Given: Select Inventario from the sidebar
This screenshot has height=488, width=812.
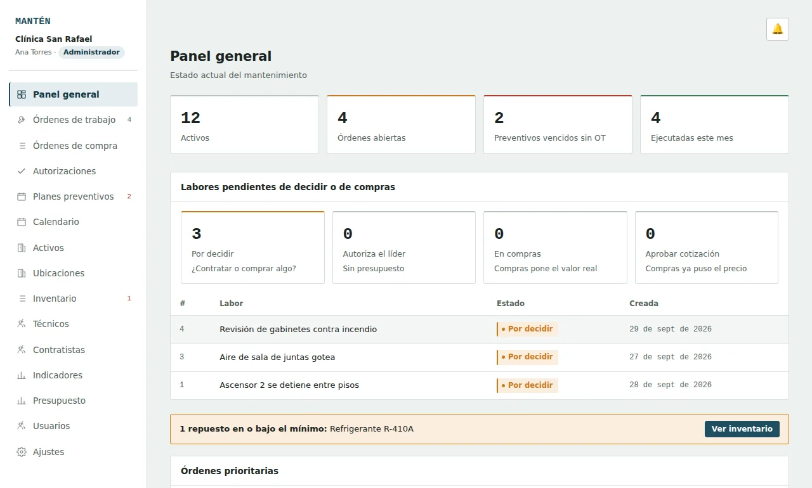Looking at the screenshot, I should (x=74, y=299).
